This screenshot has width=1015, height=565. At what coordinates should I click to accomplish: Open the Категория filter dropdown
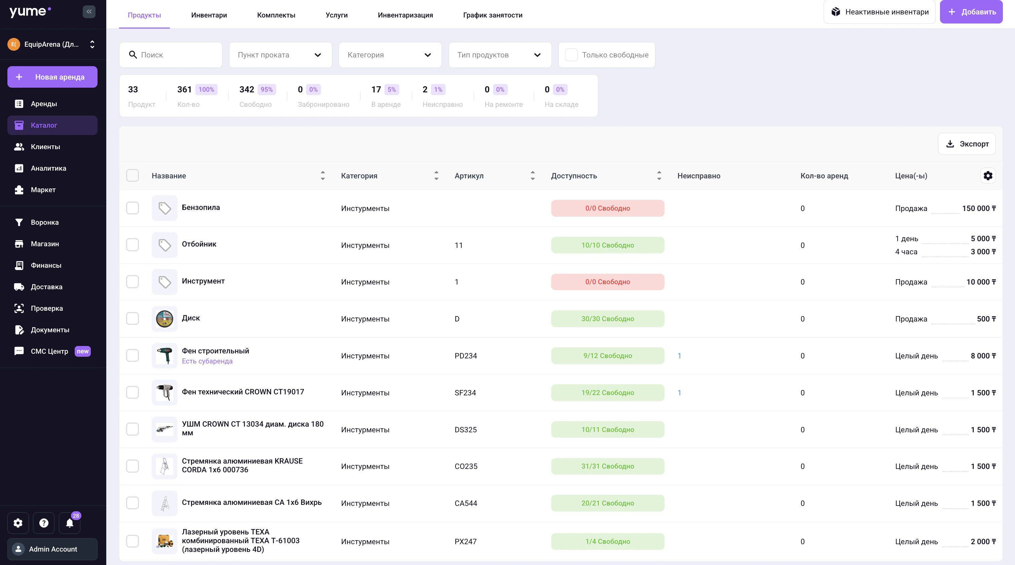[x=390, y=55]
